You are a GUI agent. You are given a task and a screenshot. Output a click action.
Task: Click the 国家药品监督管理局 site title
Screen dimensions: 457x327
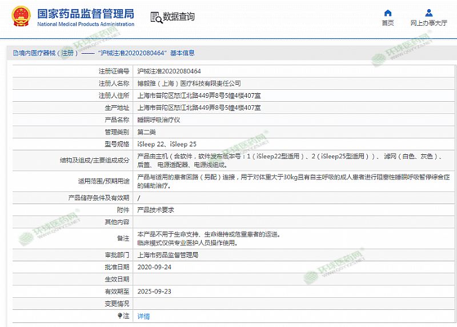point(86,14)
